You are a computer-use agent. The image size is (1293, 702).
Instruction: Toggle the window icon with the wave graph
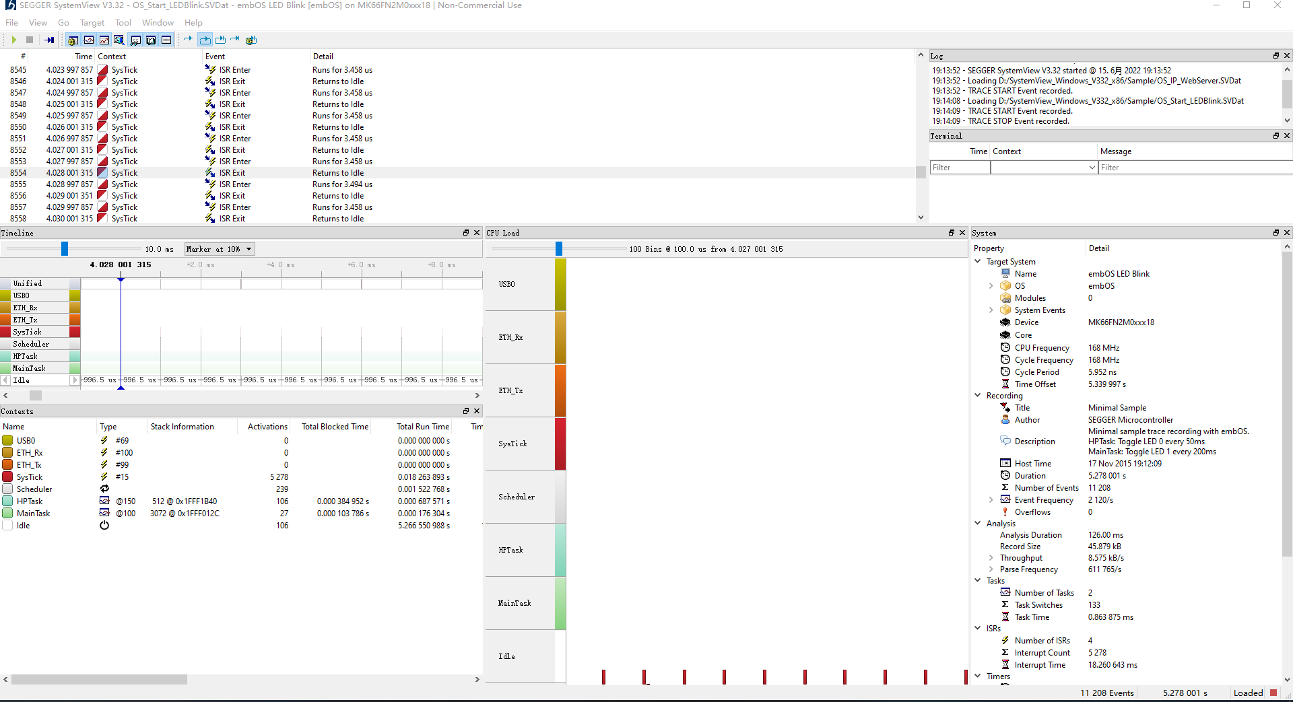(88, 40)
